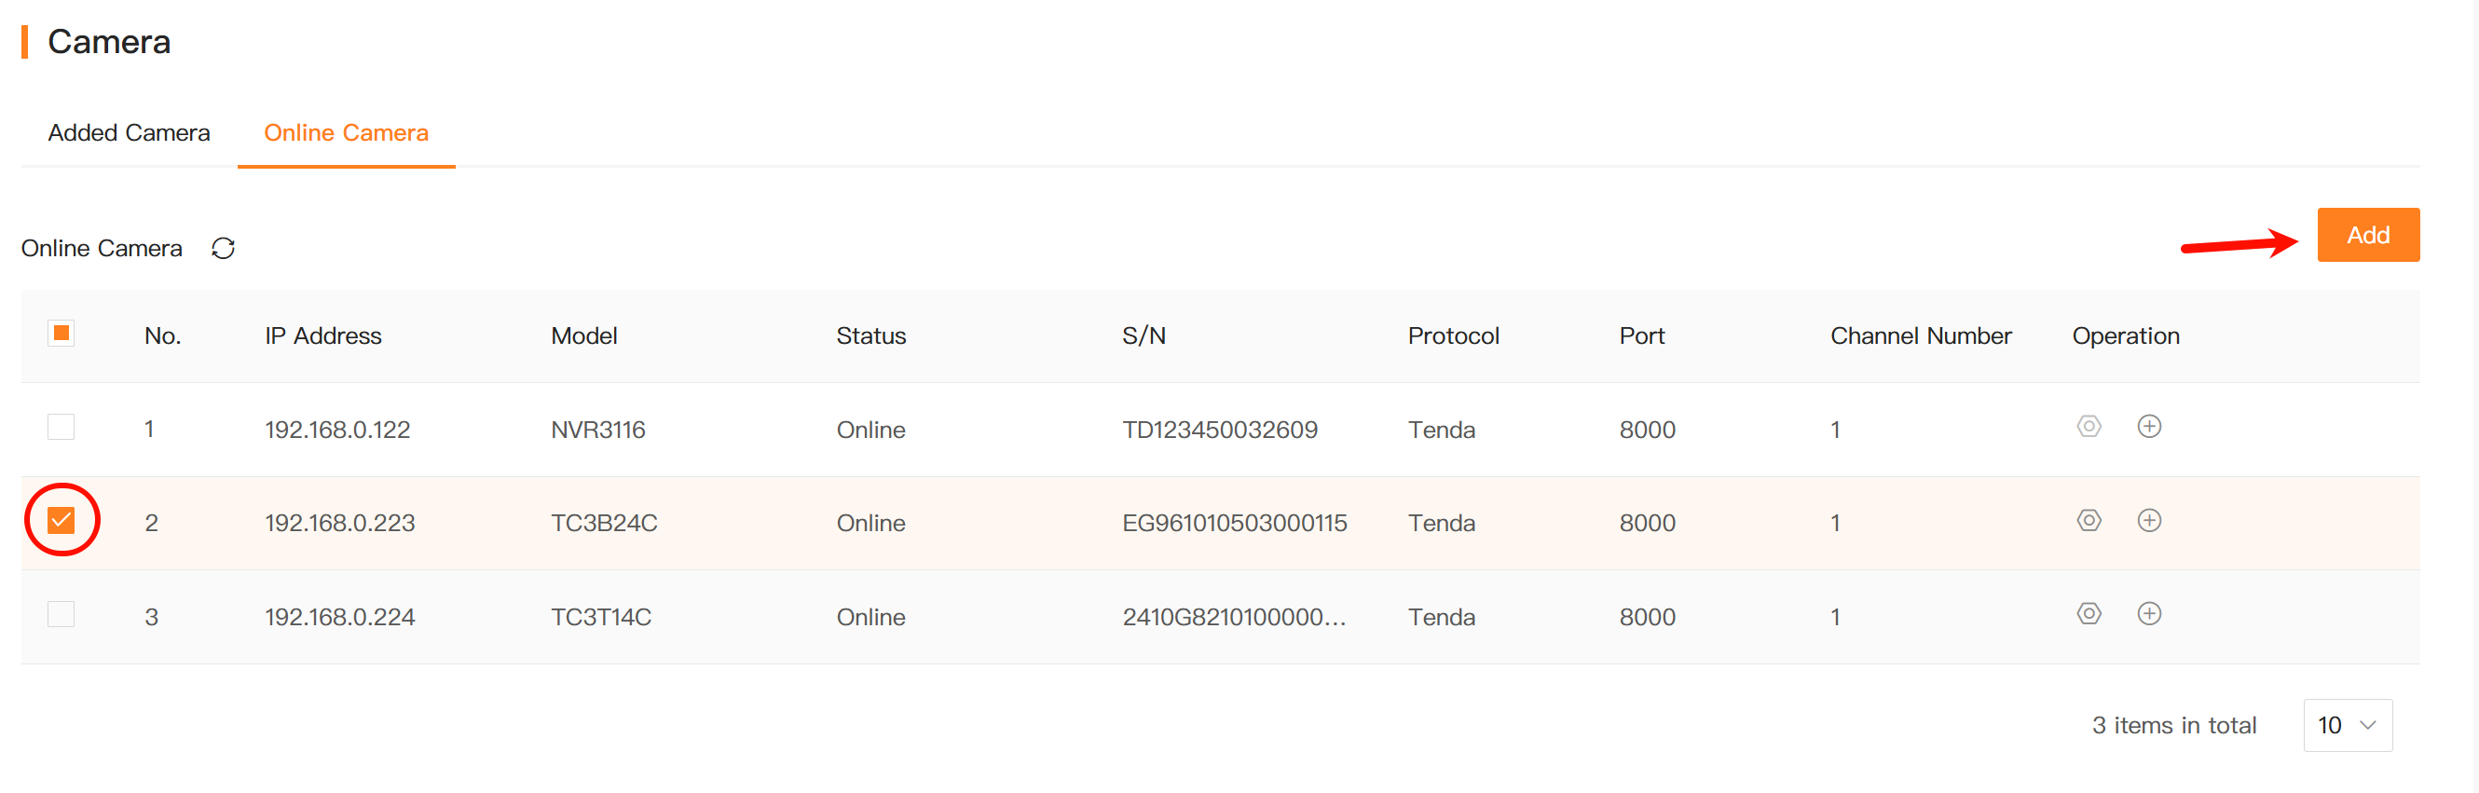This screenshot has width=2479, height=793.
Task: Open the items-per-page dropdown showing 10
Action: click(x=2348, y=725)
